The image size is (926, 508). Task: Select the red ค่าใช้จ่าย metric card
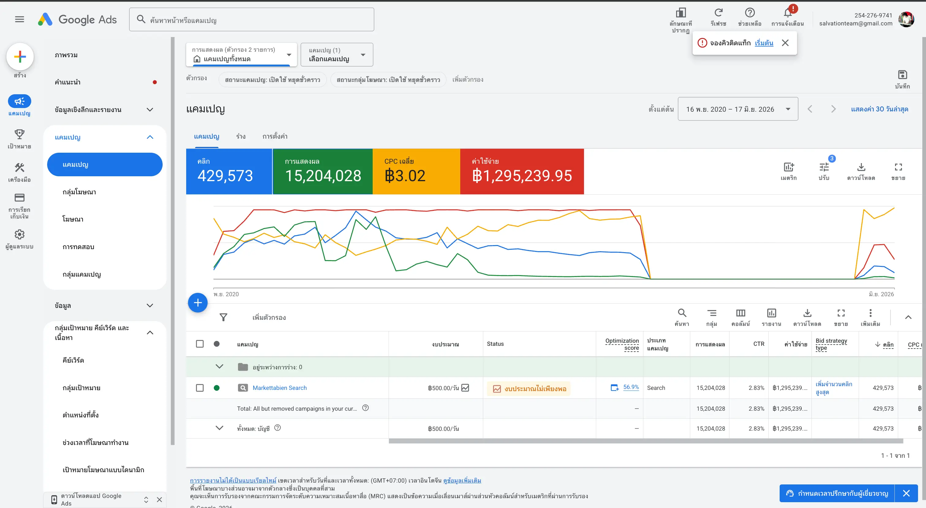click(521, 171)
